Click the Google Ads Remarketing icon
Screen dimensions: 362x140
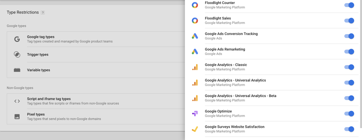pyautogui.click(x=195, y=52)
